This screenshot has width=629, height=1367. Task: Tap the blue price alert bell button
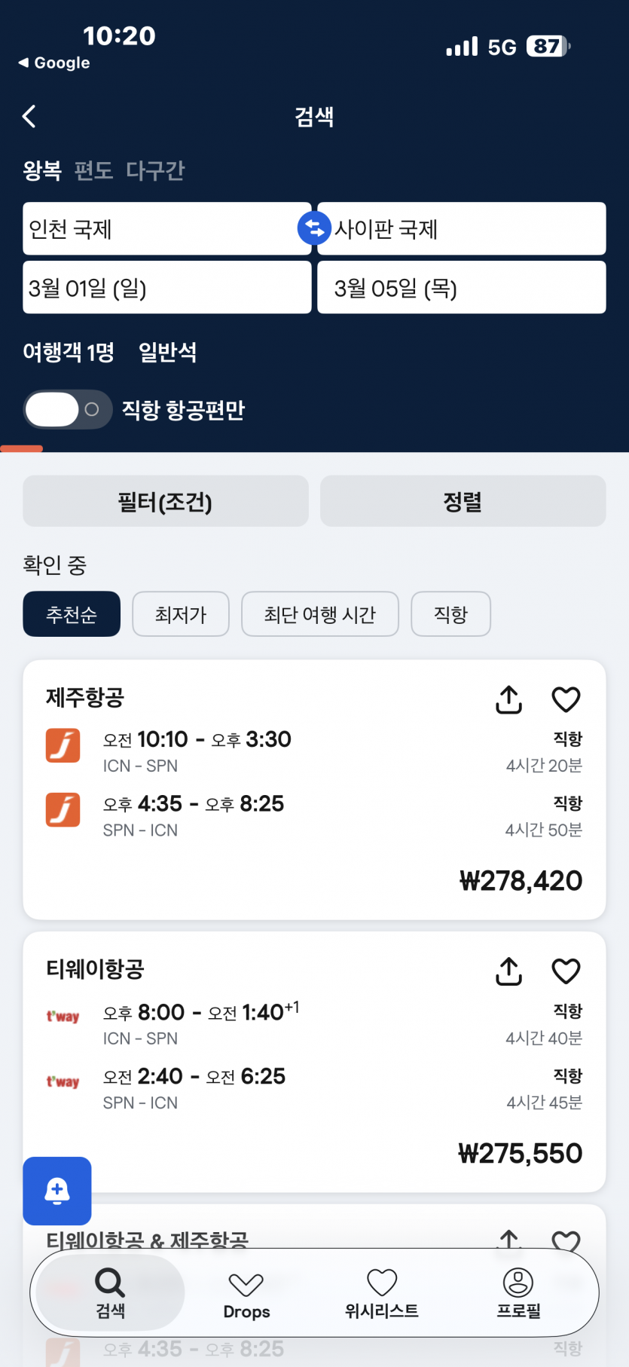(57, 1191)
